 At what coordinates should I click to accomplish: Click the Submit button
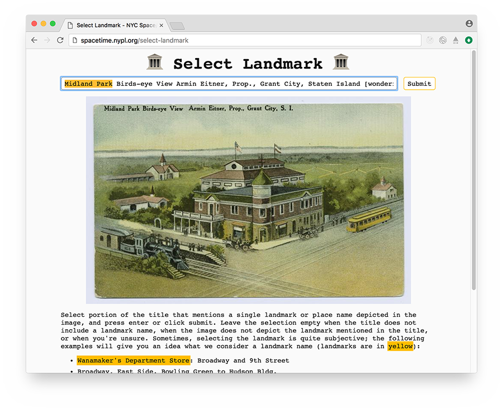(419, 84)
